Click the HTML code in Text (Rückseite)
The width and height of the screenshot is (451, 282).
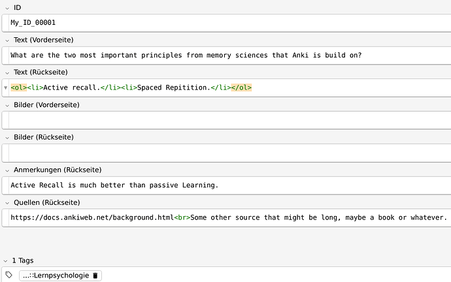(131, 87)
